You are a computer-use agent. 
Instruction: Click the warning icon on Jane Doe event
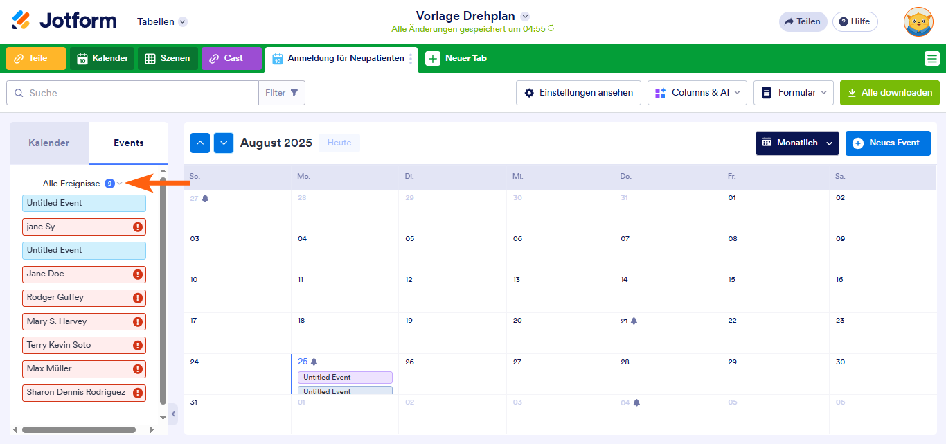(x=137, y=274)
